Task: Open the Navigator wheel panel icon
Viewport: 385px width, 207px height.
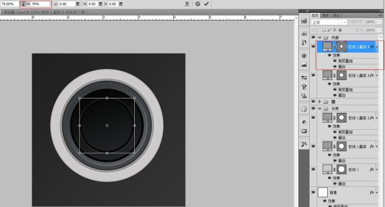Action: point(304,56)
